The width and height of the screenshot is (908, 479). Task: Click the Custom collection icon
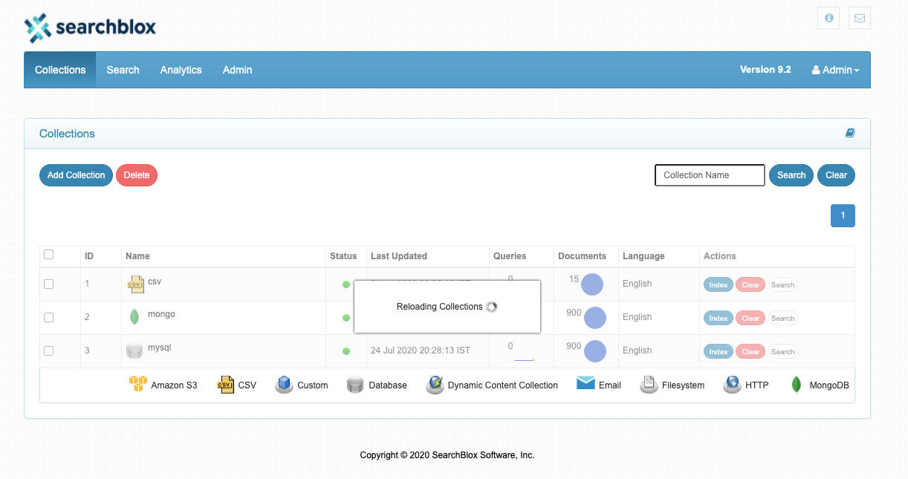click(284, 384)
